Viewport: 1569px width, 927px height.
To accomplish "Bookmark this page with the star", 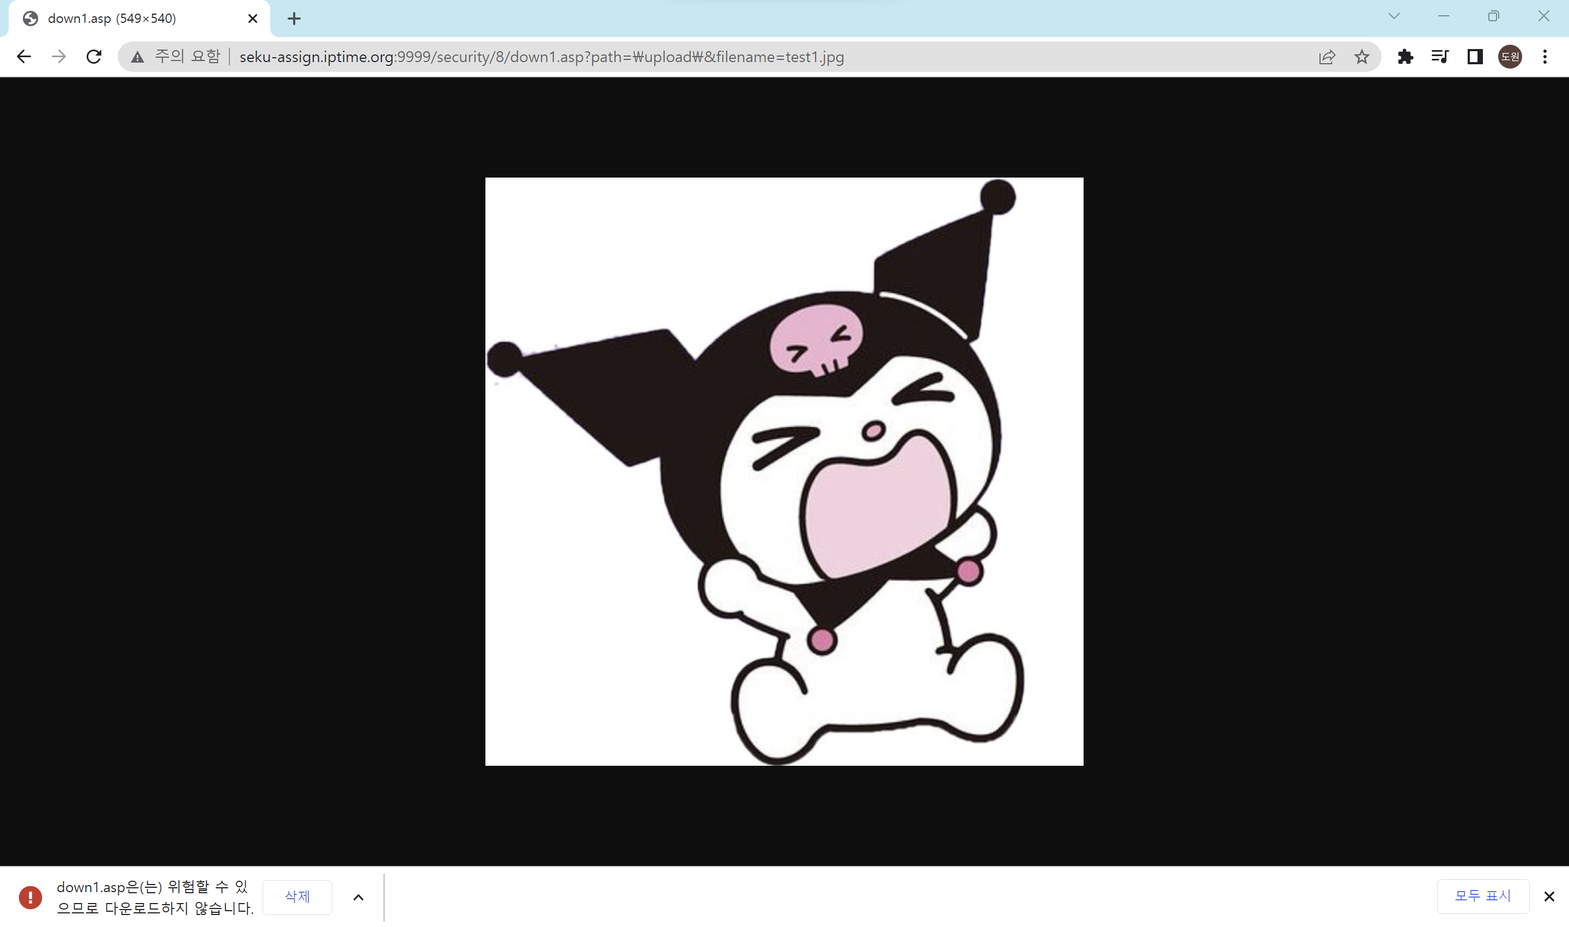I will click(1361, 57).
